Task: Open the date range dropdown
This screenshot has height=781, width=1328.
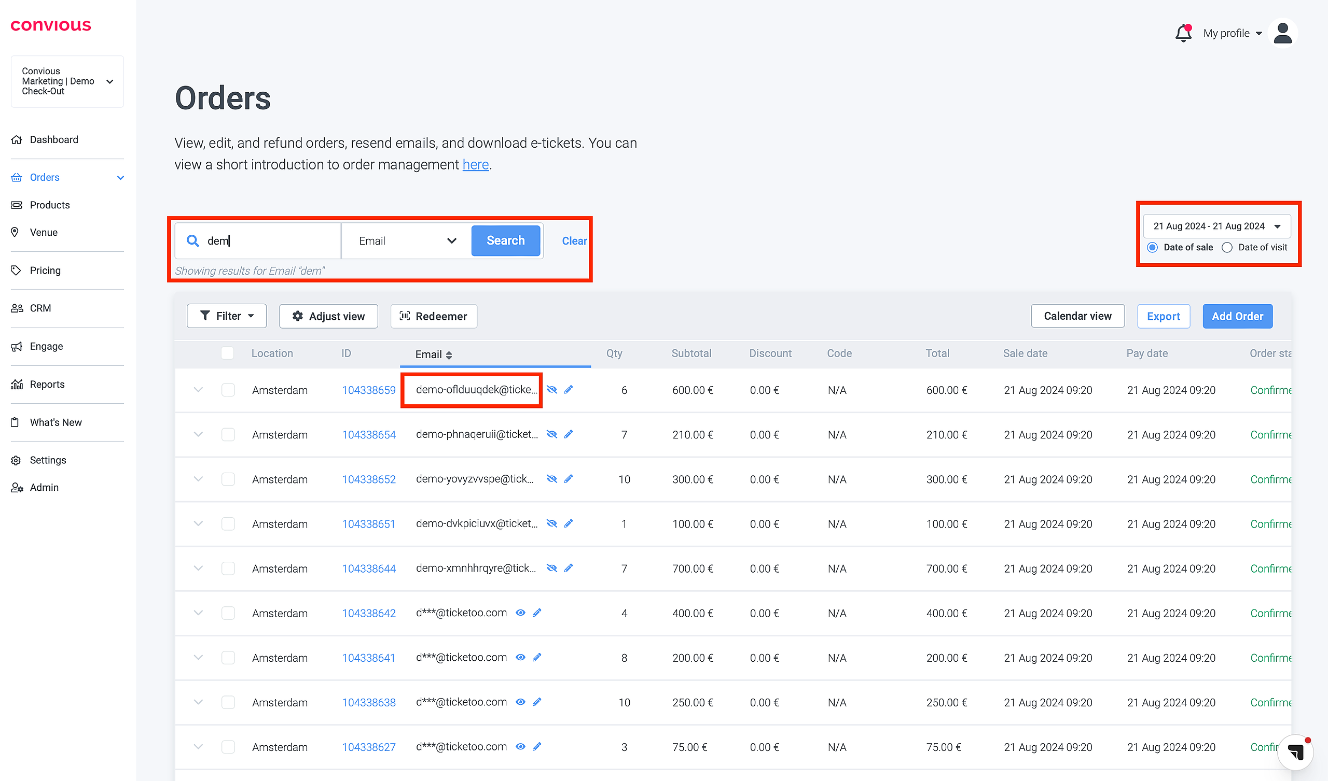Action: pyautogui.click(x=1216, y=226)
